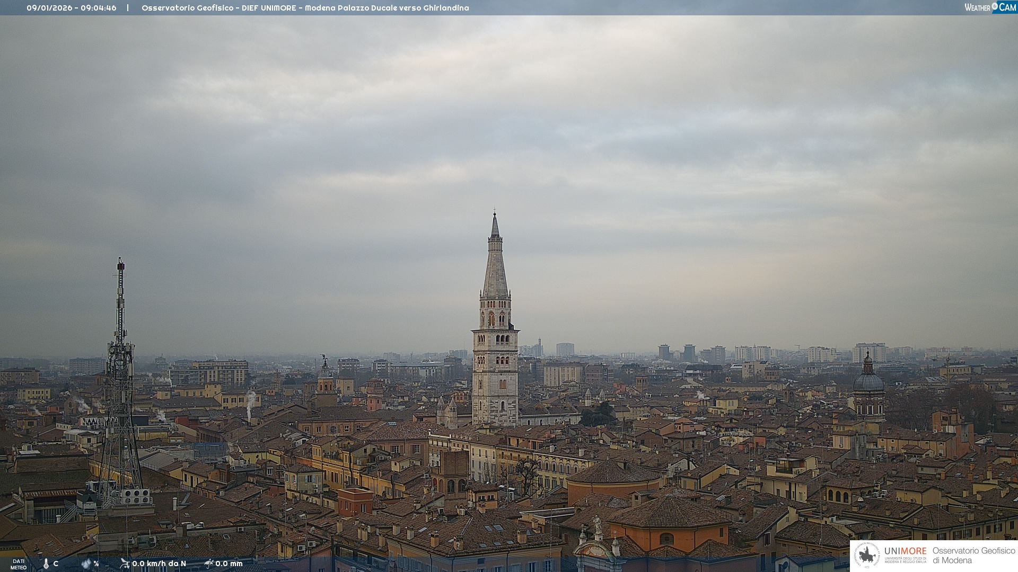Click the humidity percent symbol
The height and width of the screenshot is (572, 1018).
point(96,564)
